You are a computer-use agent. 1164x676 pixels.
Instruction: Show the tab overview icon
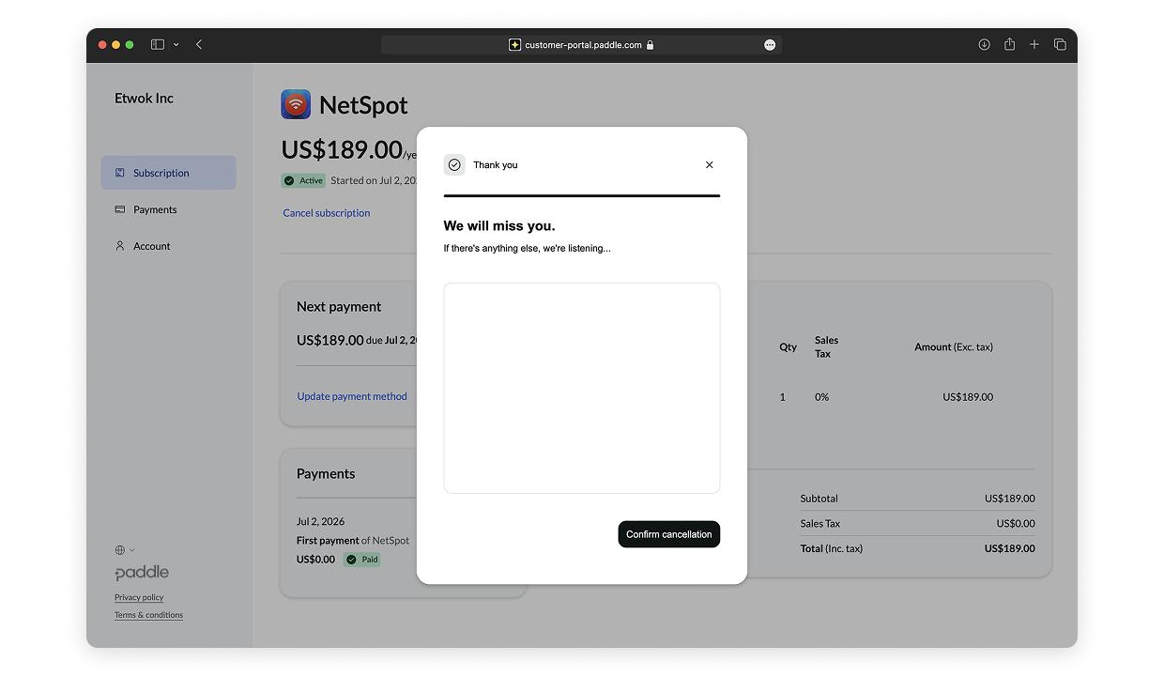coord(1060,44)
